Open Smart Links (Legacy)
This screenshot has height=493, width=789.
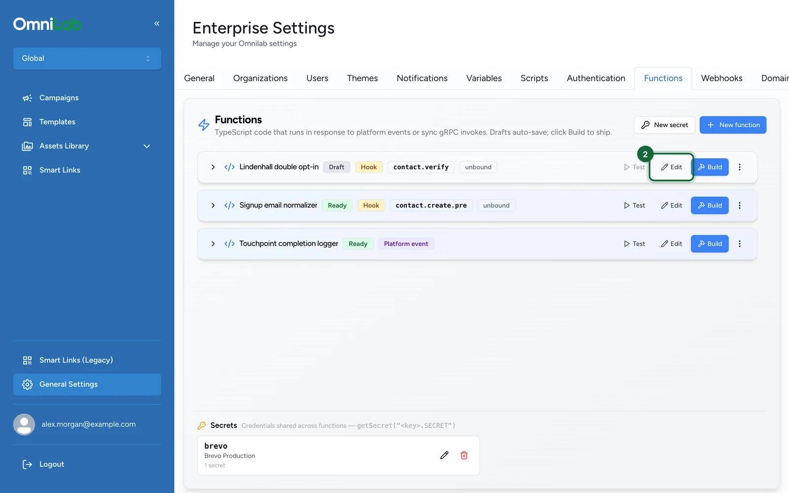(87, 360)
